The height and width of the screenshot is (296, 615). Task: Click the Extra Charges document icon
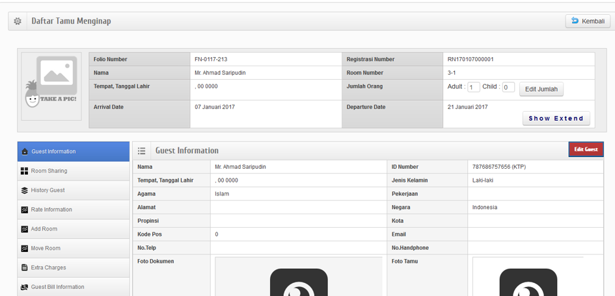coord(25,267)
